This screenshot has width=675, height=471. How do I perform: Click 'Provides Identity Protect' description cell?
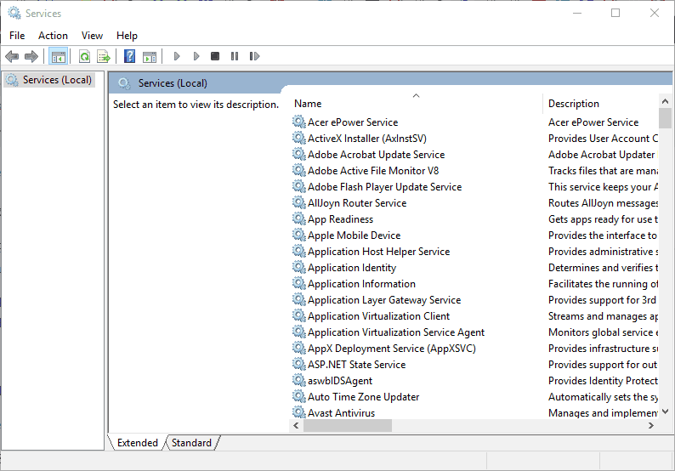tap(603, 381)
